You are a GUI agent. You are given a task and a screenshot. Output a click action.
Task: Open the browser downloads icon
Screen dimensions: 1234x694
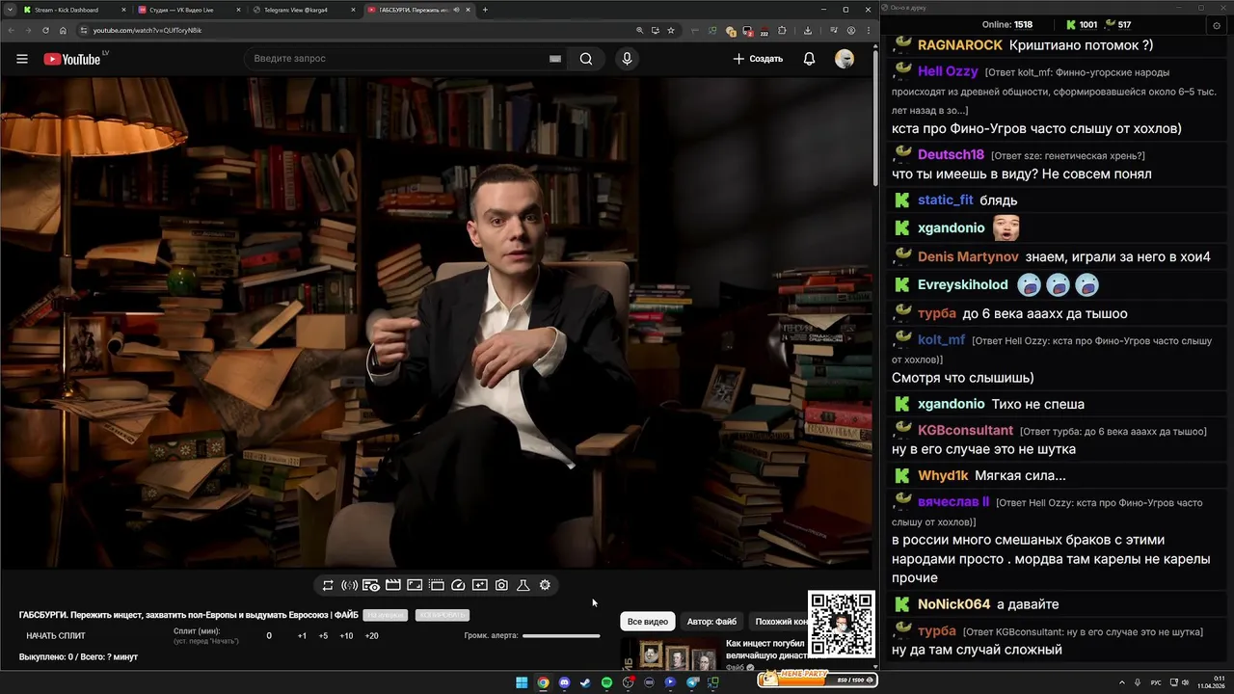(808, 30)
